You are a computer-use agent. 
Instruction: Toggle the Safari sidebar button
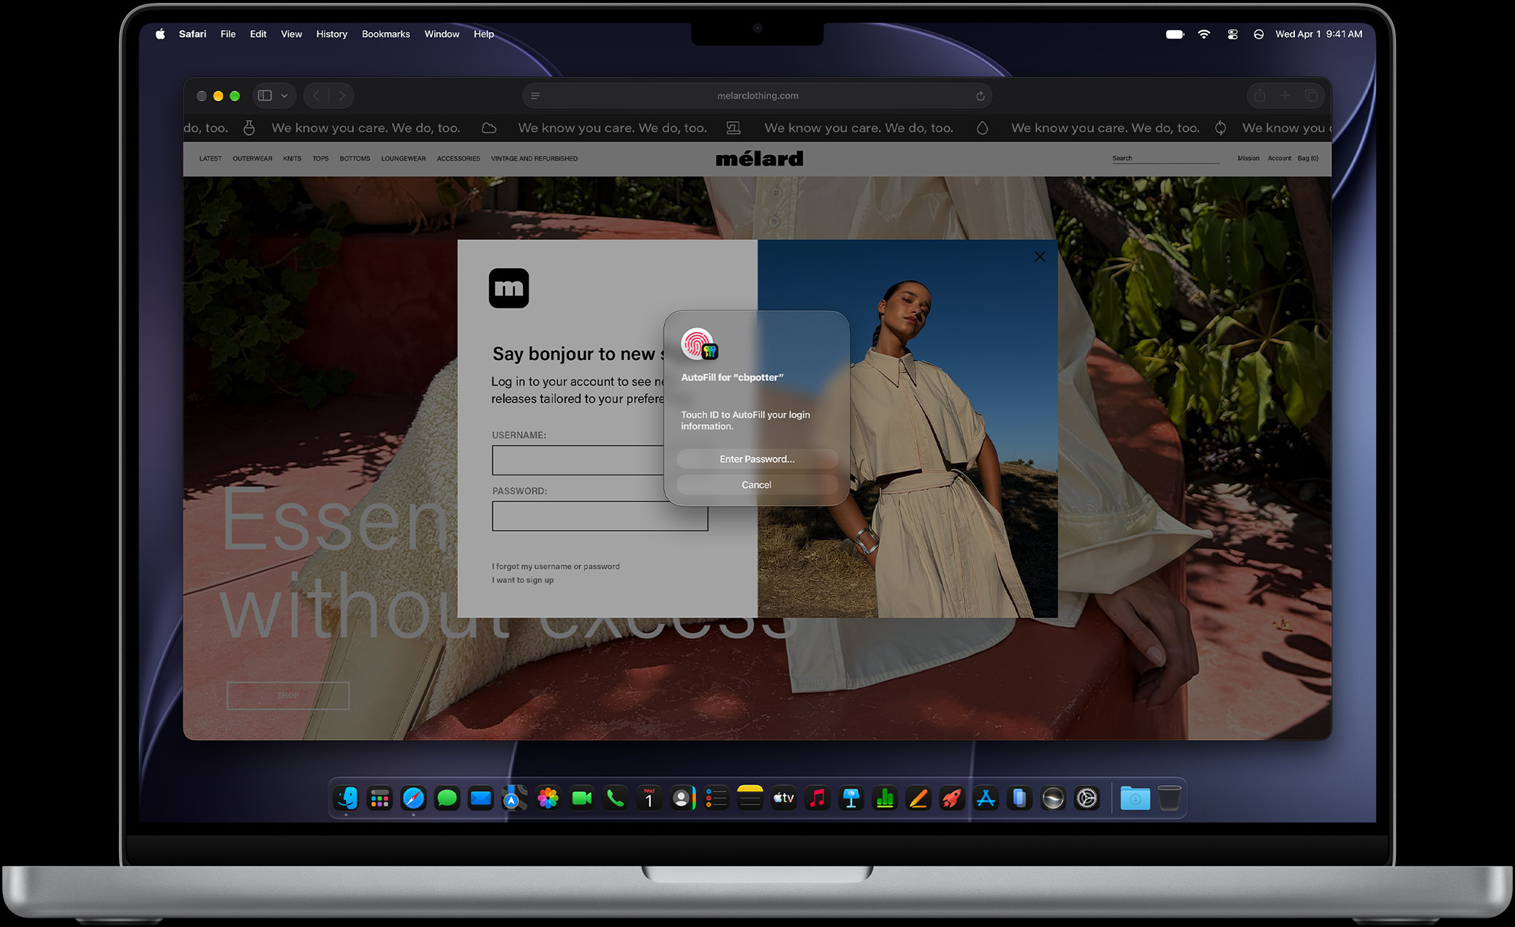coord(265,96)
